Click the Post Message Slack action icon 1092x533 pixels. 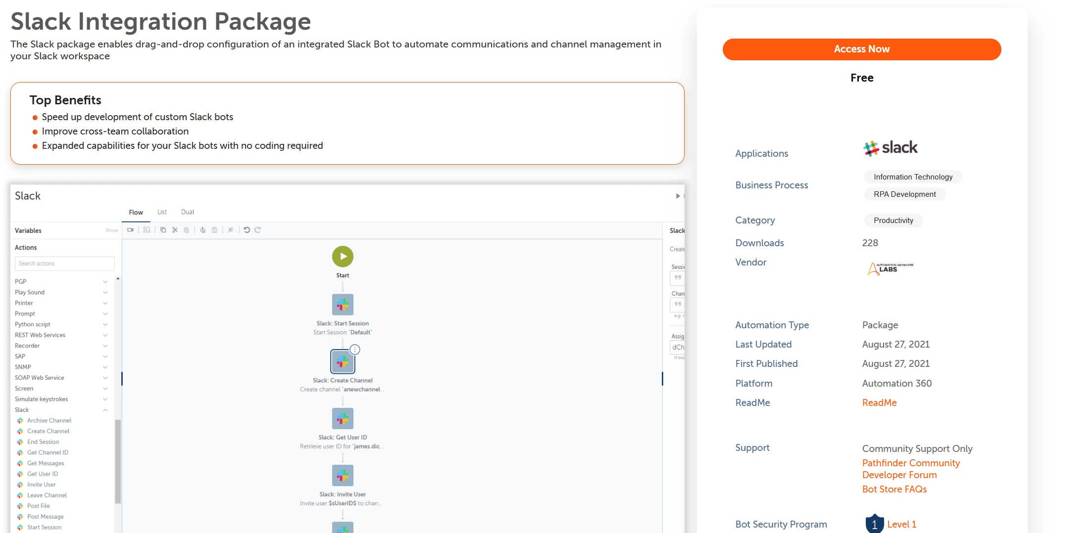click(x=20, y=517)
